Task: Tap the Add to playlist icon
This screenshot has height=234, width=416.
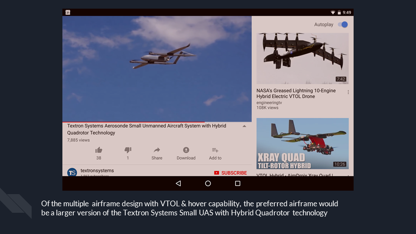Action: (215, 150)
